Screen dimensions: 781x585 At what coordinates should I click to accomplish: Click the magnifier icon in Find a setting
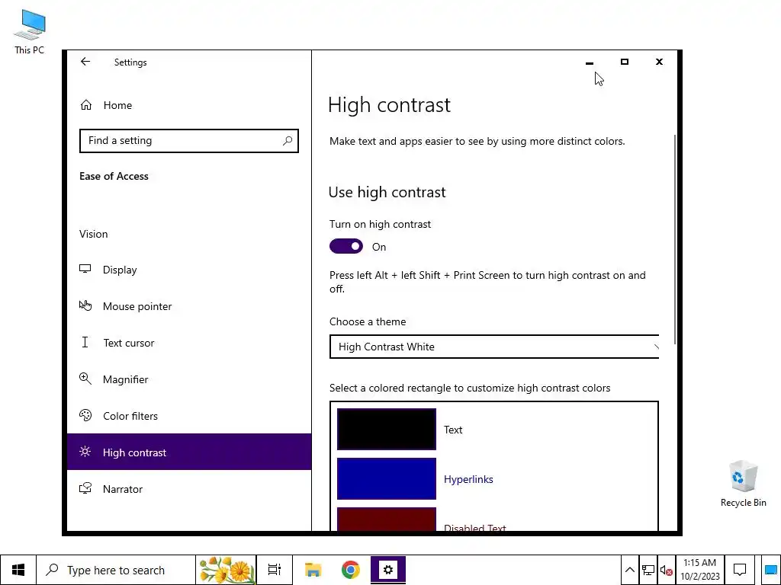(x=288, y=141)
